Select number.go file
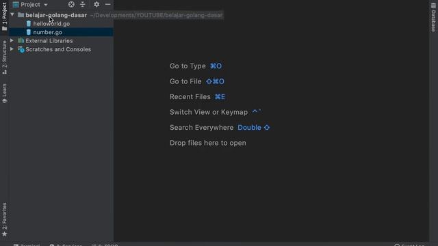 pos(48,32)
